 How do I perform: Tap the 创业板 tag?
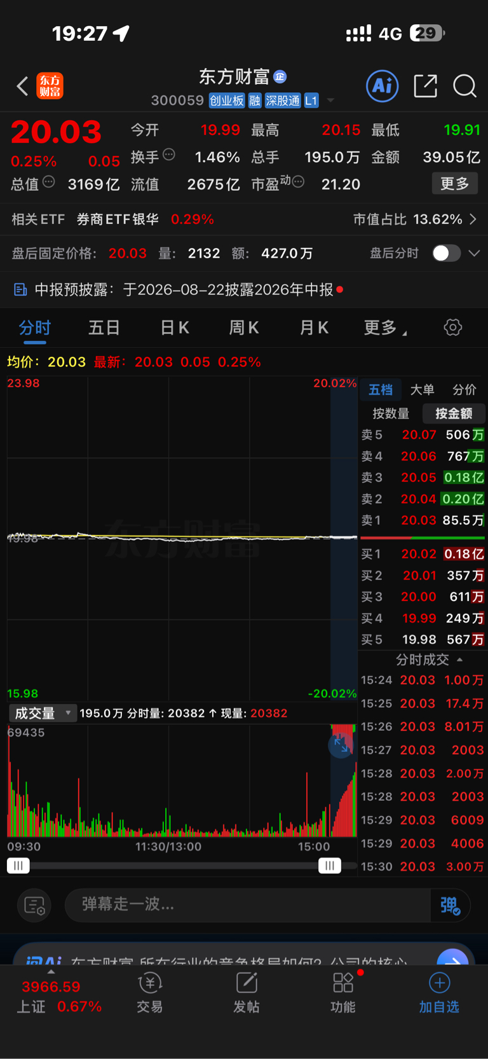click(227, 100)
